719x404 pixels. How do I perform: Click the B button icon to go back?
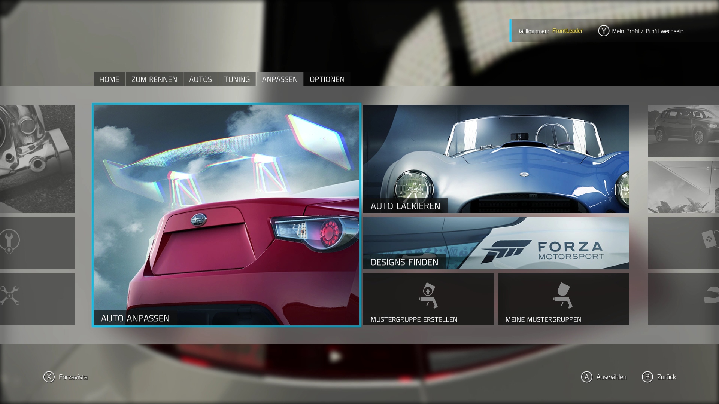[647, 377]
